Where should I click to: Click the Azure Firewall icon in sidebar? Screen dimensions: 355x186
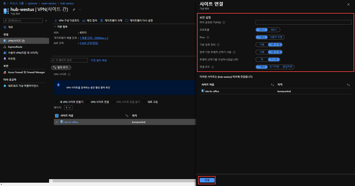pos(5,72)
